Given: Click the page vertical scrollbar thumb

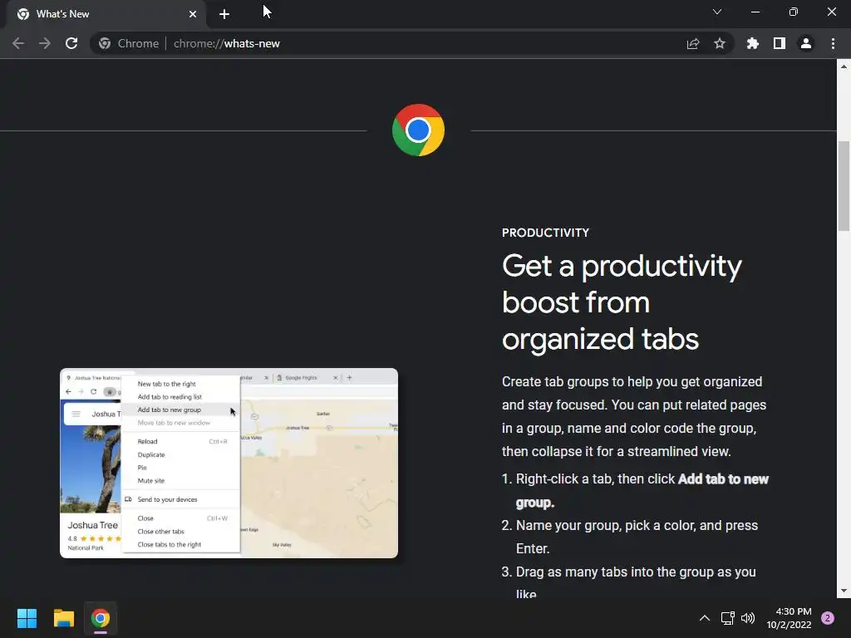Looking at the screenshot, I should point(844,185).
